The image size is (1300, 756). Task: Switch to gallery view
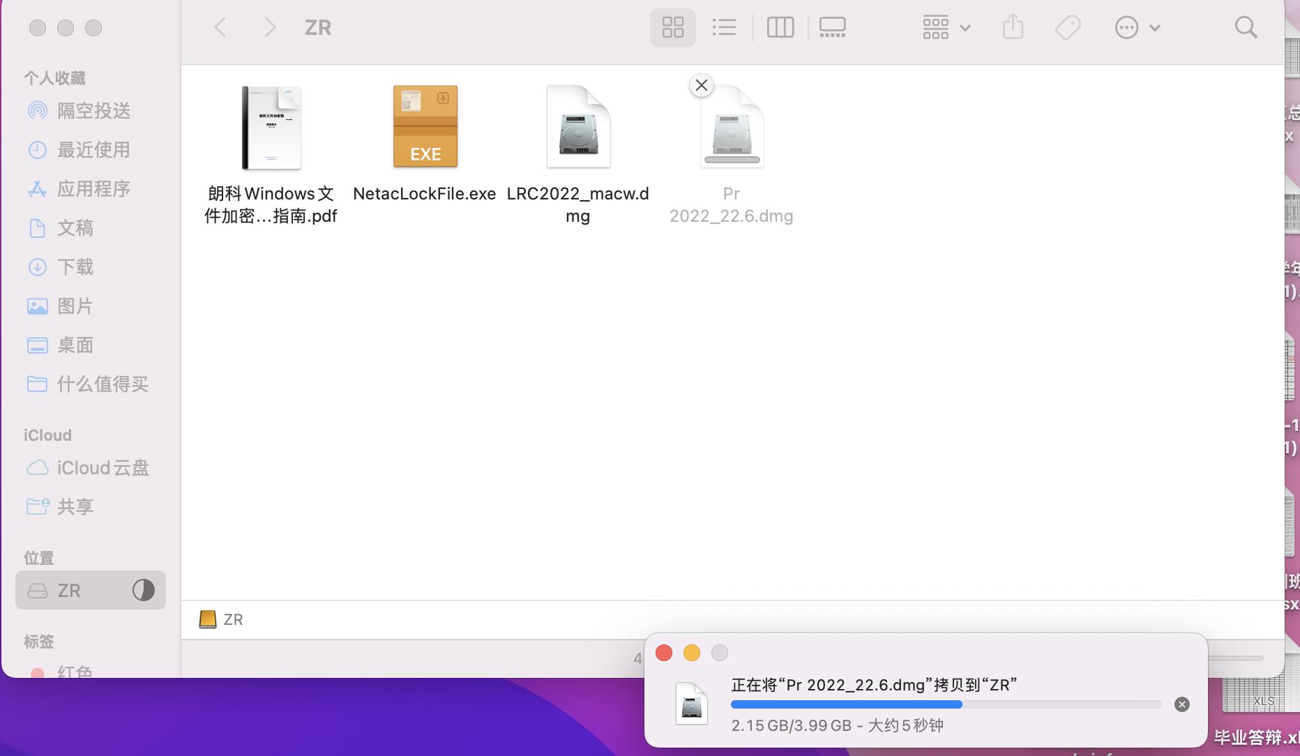click(x=831, y=27)
